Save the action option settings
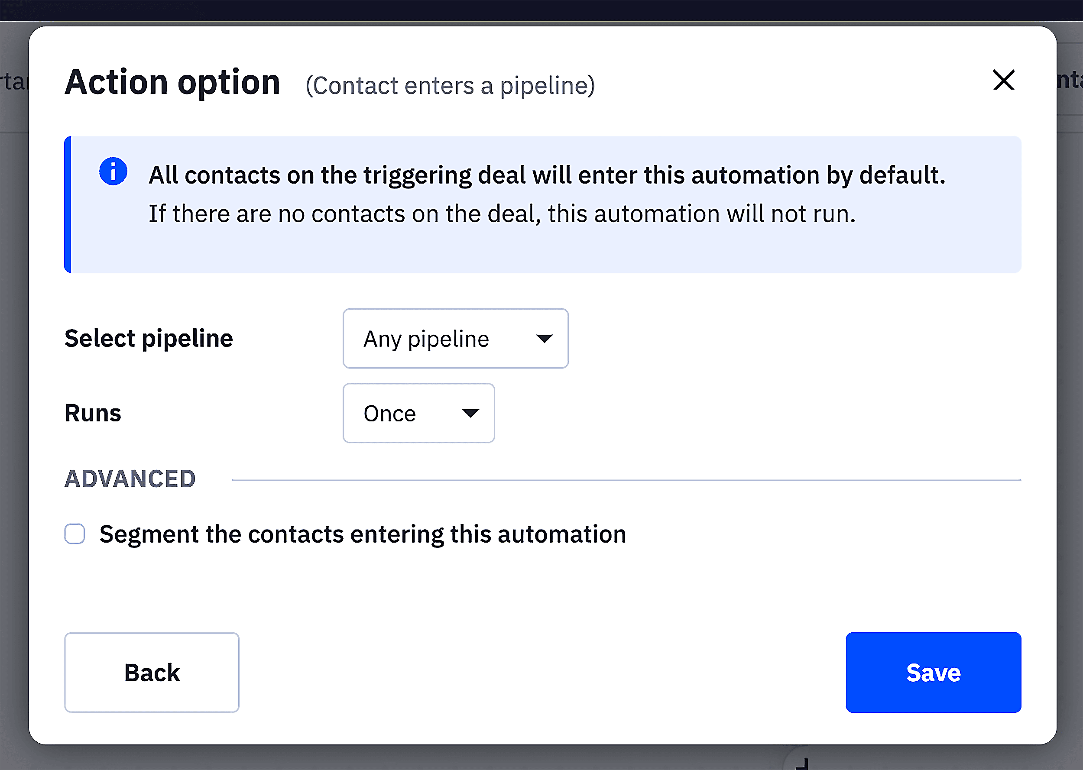Image resolution: width=1083 pixels, height=770 pixels. (x=933, y=672)
